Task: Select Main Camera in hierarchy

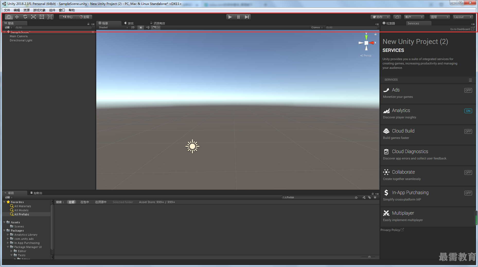Action: 19,36
